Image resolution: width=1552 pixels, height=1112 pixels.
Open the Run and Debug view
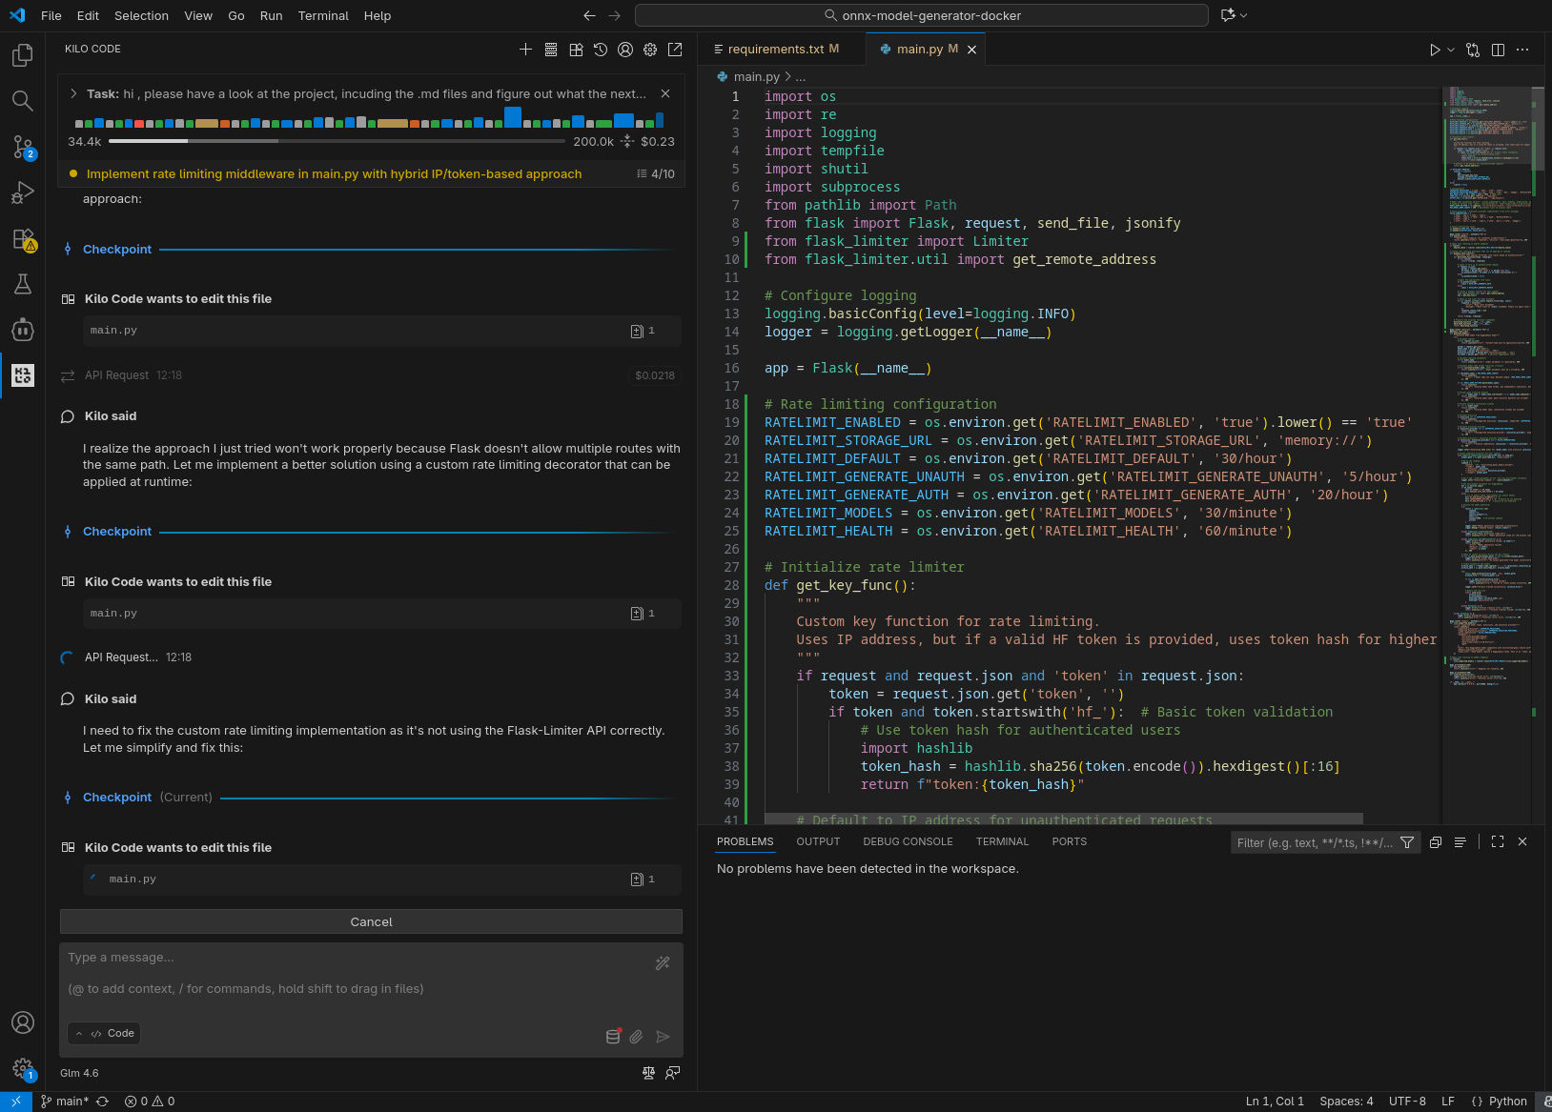(x=23, y=192)
